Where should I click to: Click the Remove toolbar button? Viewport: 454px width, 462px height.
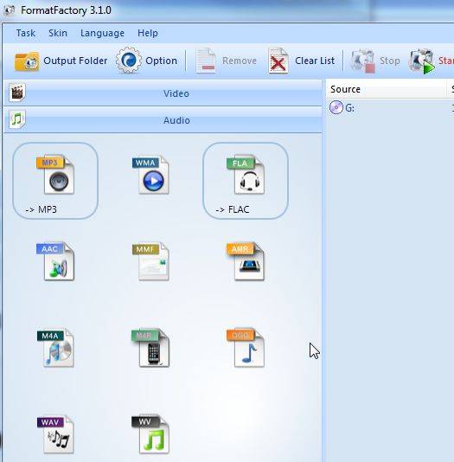tap(226, 61)
